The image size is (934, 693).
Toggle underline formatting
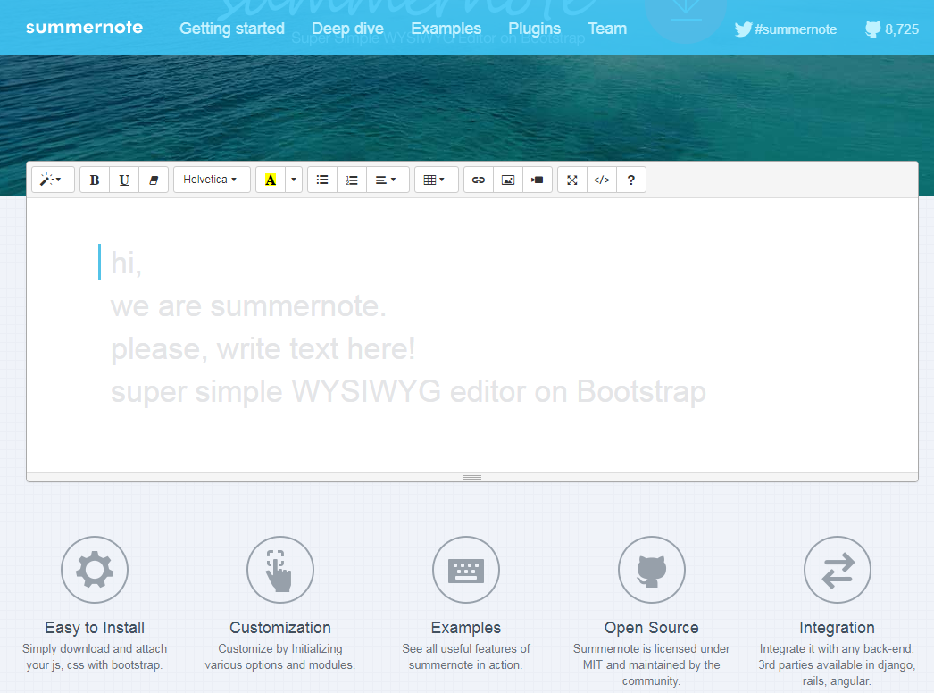[124, 180]
